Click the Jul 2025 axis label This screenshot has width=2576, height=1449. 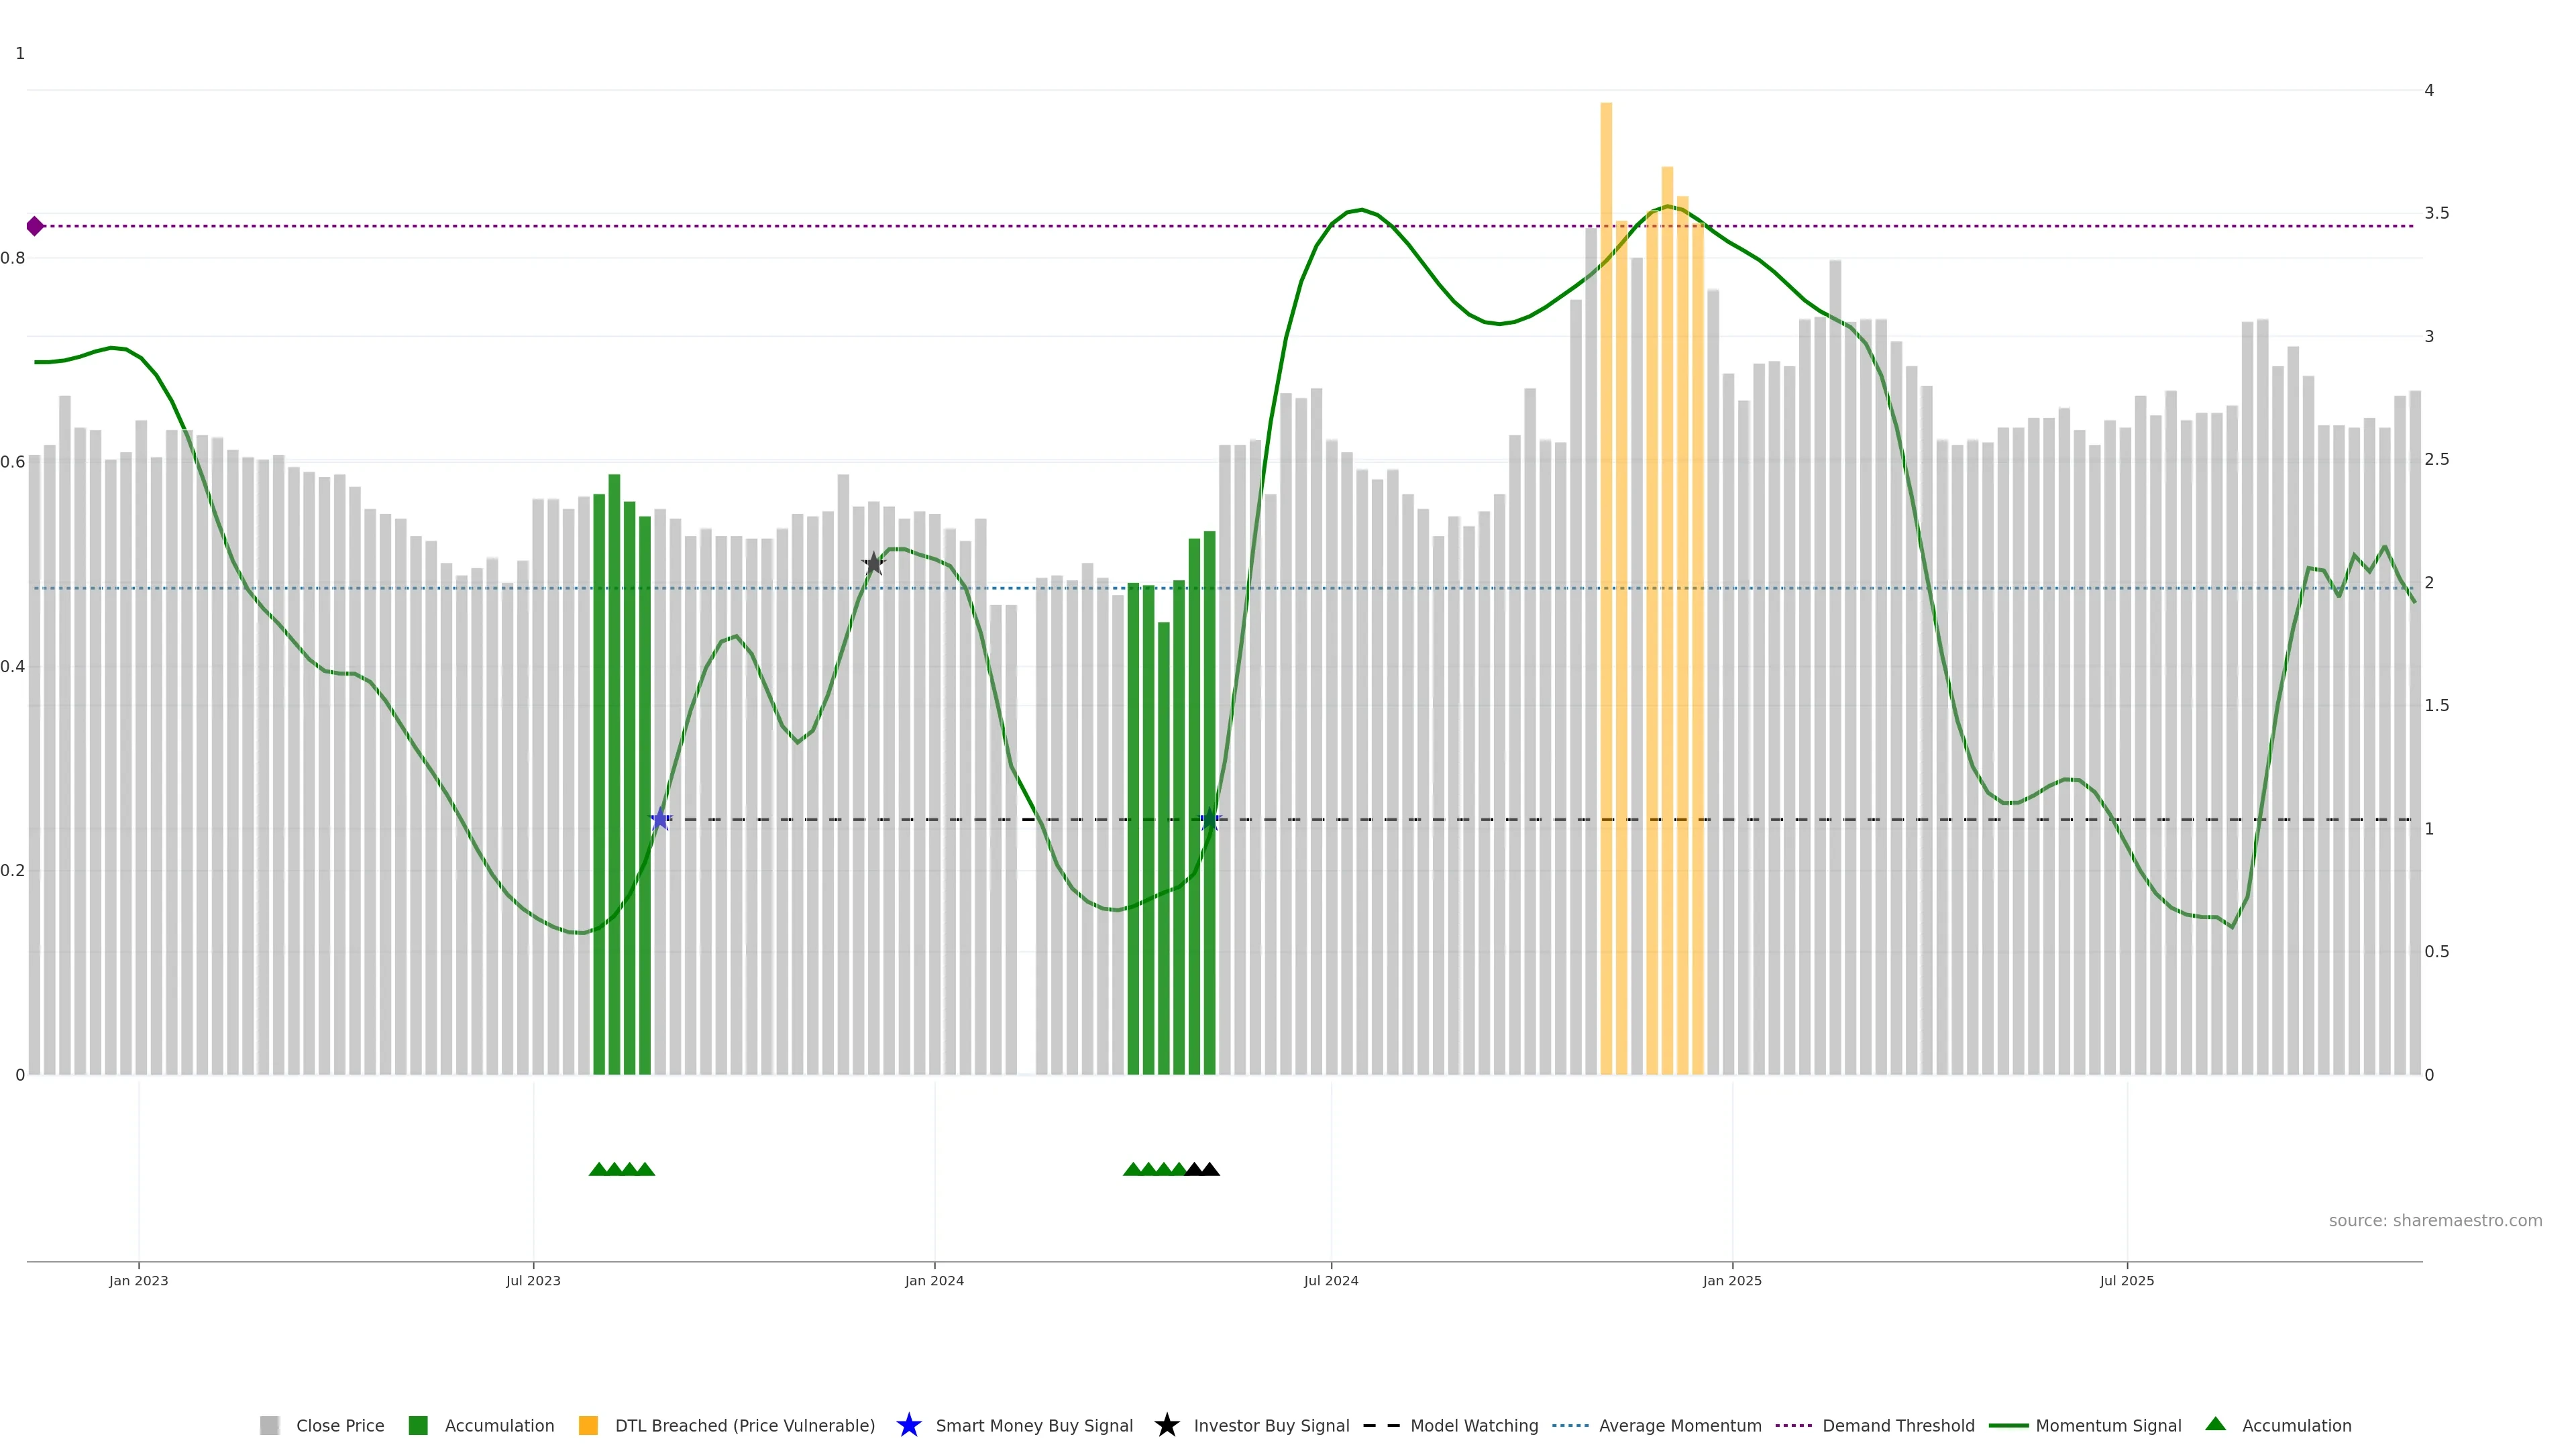tap(2126, 1280)
